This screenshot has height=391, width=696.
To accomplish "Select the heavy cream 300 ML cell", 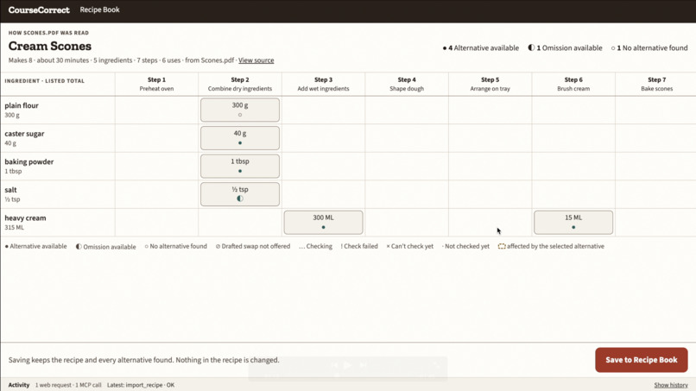I will (x=323, y=223).
